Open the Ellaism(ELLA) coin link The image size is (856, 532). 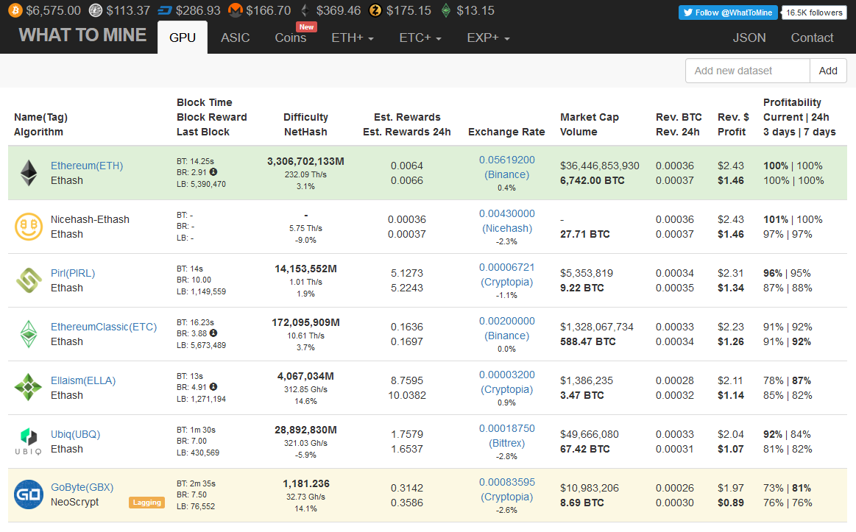(x=83, y=380)
